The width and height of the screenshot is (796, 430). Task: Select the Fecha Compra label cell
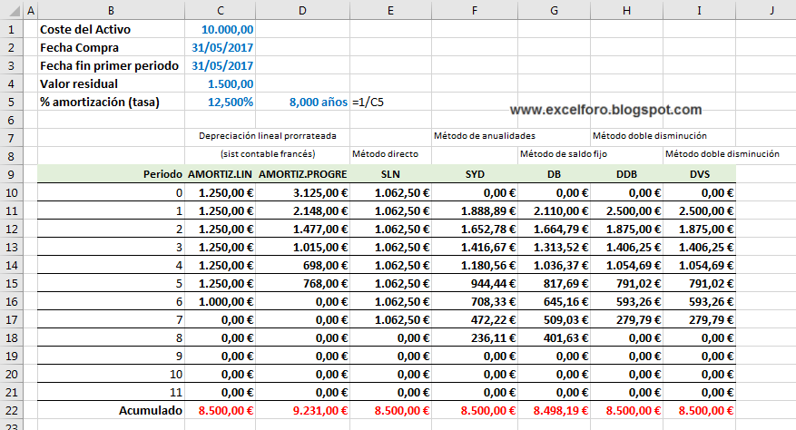pos(111,48)
